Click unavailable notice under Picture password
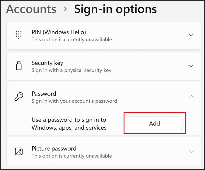The height and width of the screenshot is (170, 205). click(x=71, y=156)
